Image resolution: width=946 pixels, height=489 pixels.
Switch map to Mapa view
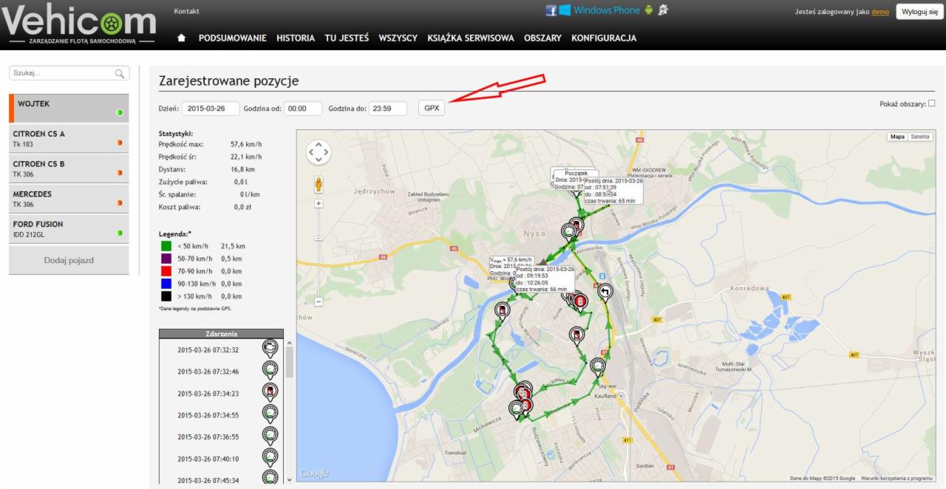(x=897, y=137)
